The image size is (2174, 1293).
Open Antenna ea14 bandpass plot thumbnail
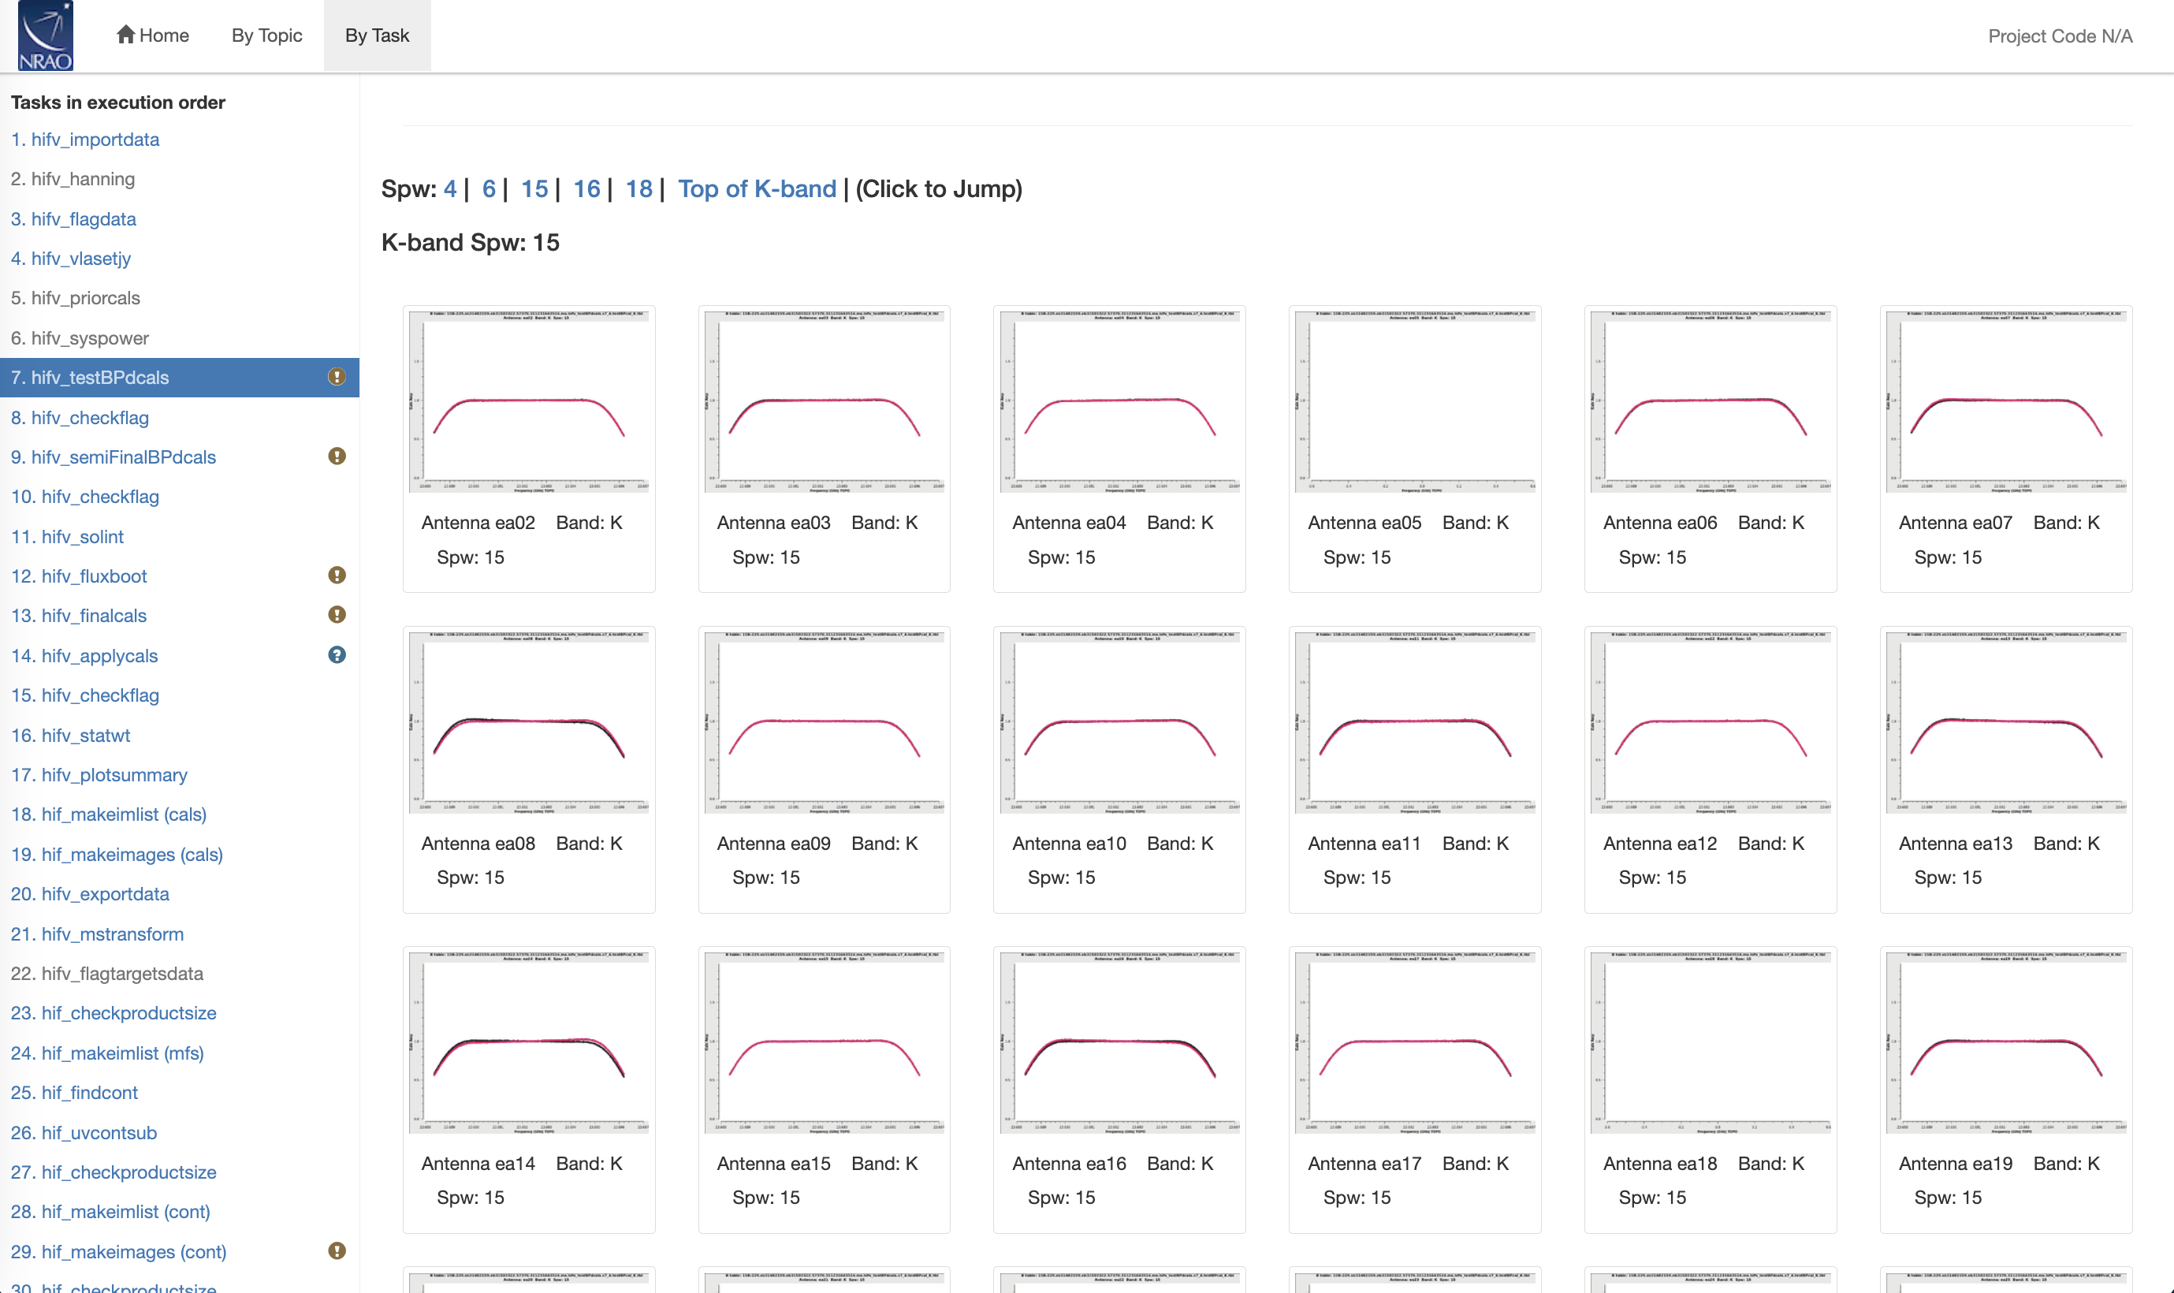pyautogui.click(x=529, y=1043)
